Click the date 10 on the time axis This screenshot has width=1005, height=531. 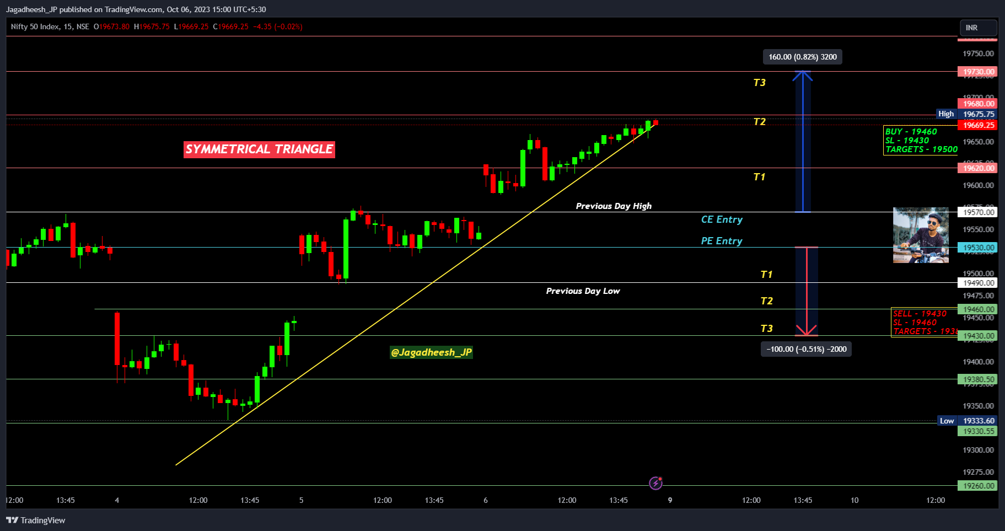[x=854, y=500]
